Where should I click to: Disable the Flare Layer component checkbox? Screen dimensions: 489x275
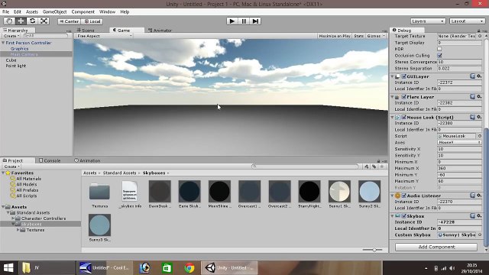(403, 97)
